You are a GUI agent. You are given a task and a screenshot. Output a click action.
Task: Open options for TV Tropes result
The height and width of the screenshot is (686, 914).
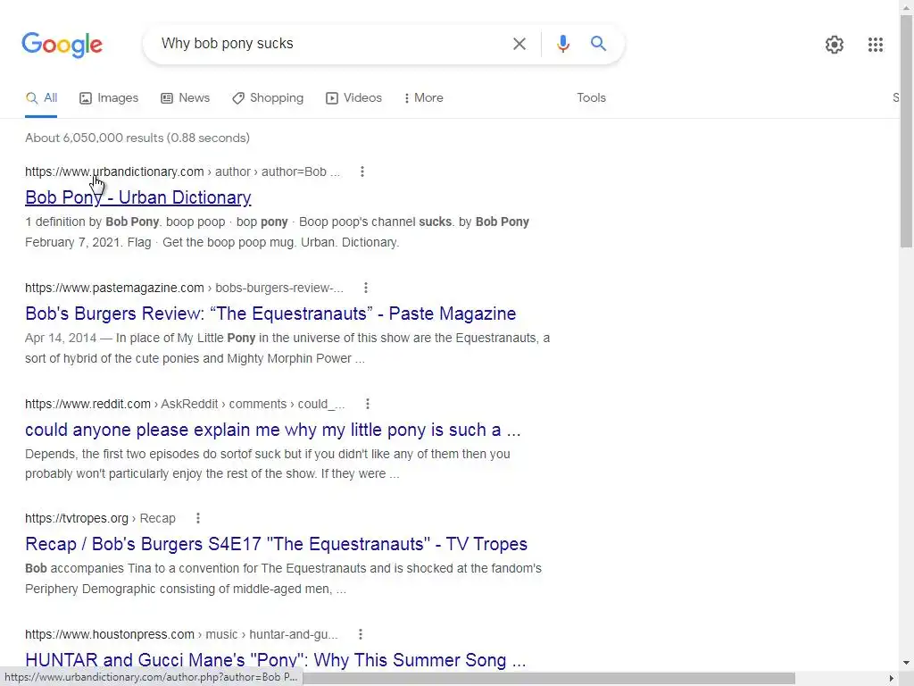(x=197, y=518)
